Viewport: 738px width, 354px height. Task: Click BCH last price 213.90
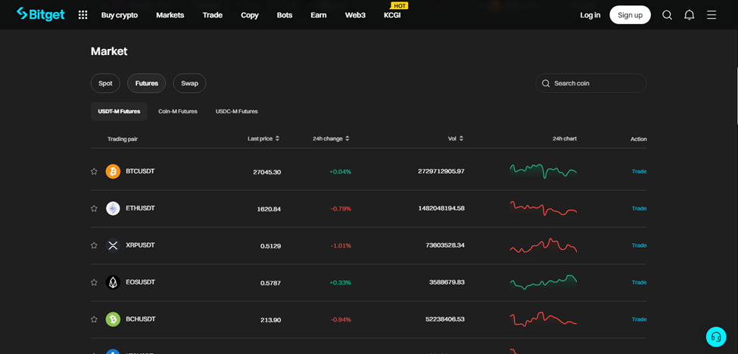(271, 320)
